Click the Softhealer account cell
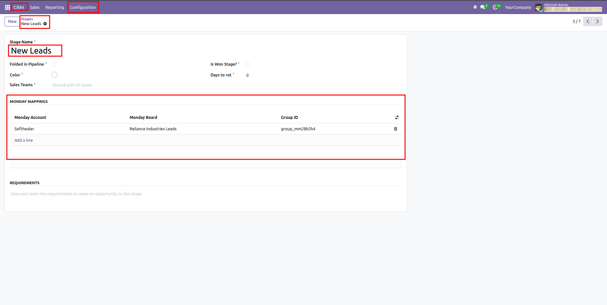Image resolution: width=607 pixels, height=305 pixels. pyautogui.click(x=69, y=129)
